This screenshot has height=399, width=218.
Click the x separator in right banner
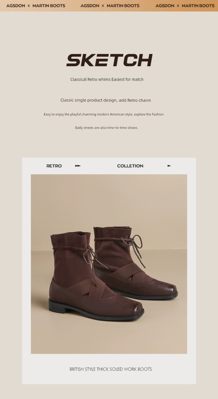[x=178, y=6]
